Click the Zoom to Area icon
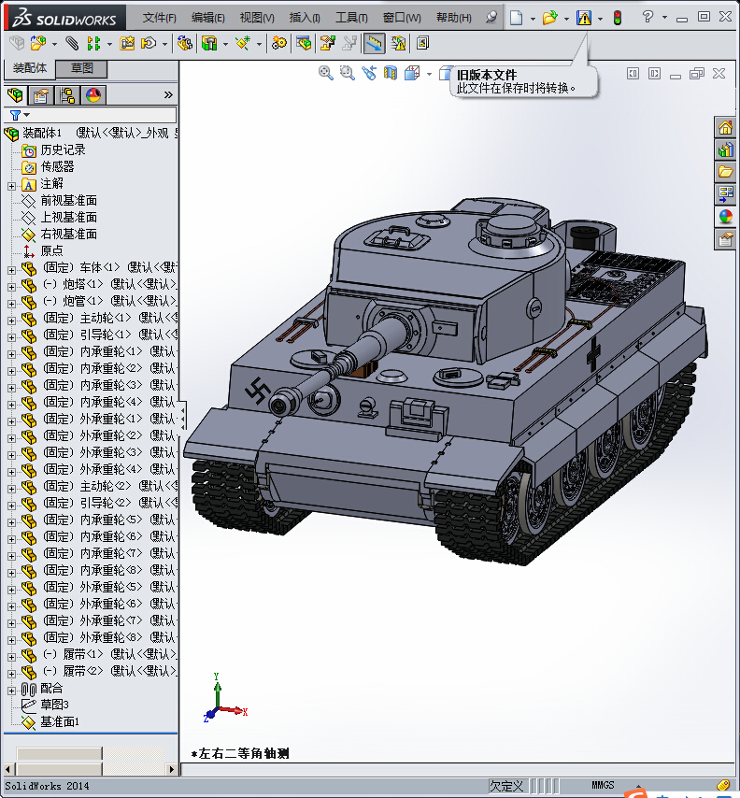The image size is (740, 798). pos(347,73)
